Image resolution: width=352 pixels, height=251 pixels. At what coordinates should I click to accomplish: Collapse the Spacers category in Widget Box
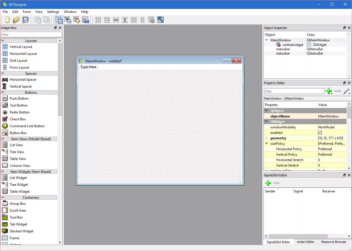(3, 74)
